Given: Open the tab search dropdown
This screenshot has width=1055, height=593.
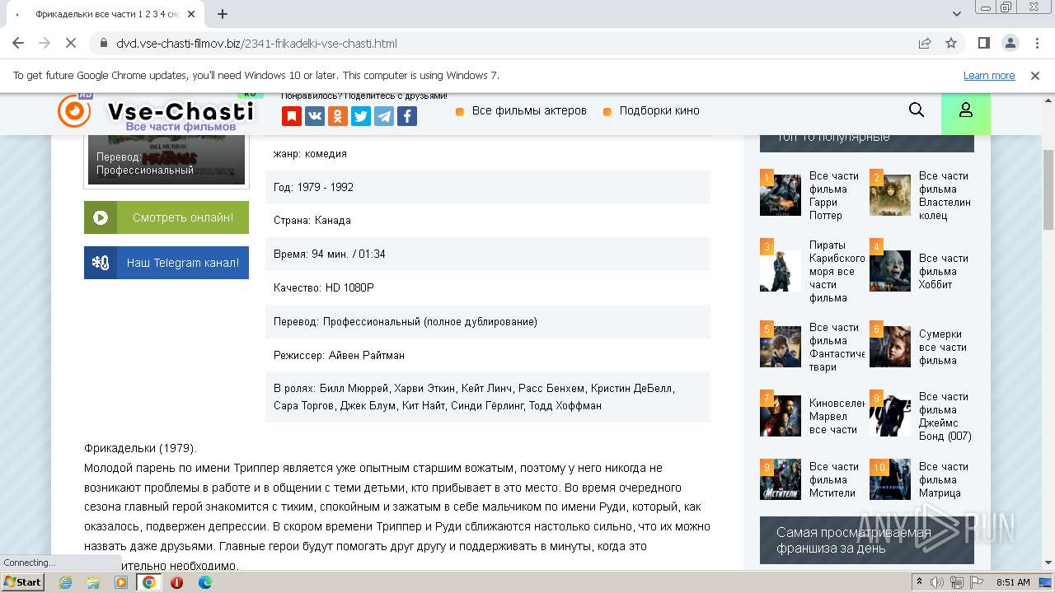Looking at the screenshot, I should (x=957, y=14).
